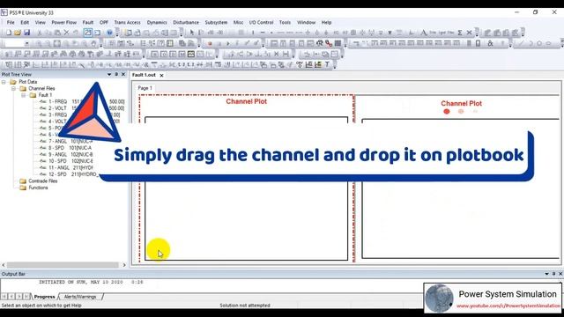The height and width of the screenshot is (317, 564).
Task: Select channel 11 - ANGL 211 in tree
Action: click(70, 167)
